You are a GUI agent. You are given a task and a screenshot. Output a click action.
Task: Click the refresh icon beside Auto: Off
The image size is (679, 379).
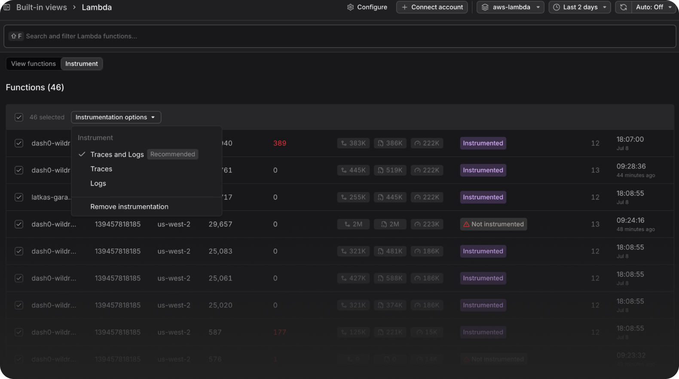(624, 7)
